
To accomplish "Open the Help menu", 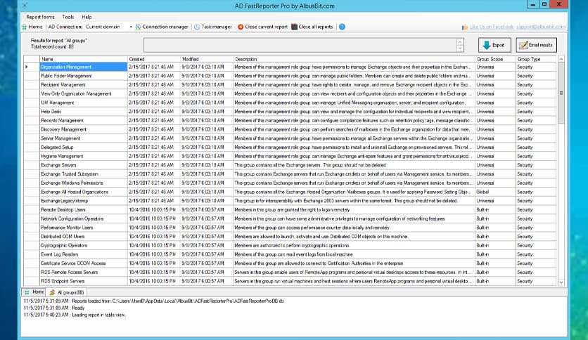I will click(87, 16).
